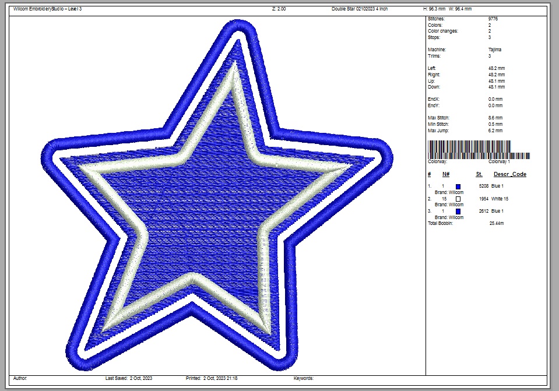Click the blue swatch for thread row 1
The height and width of the screenshot is (391, 559).
click(x=458, y=186)
